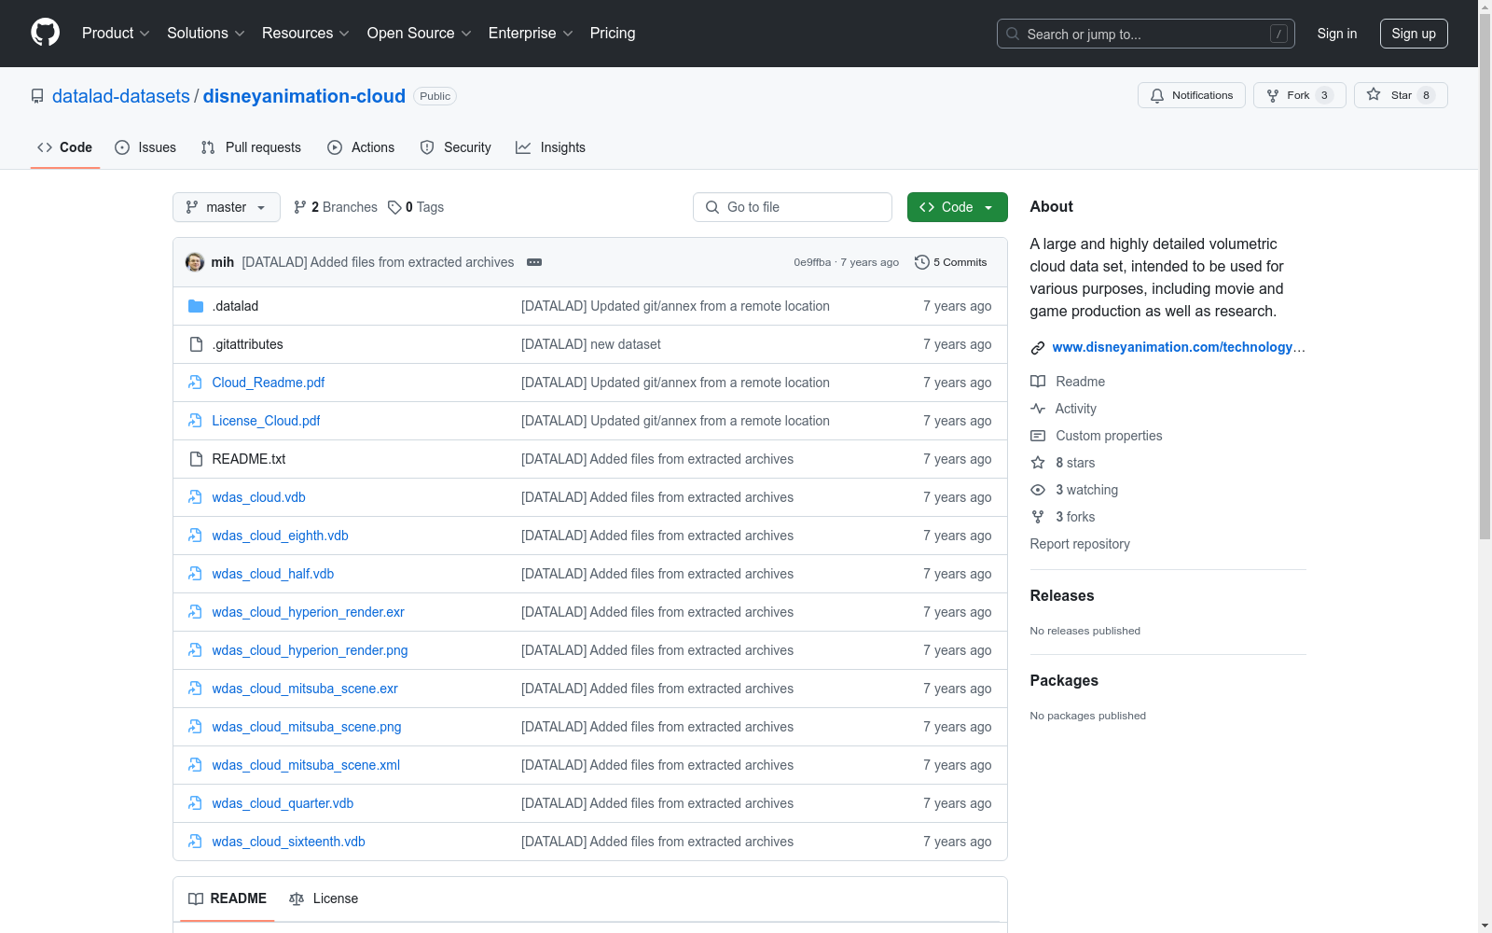Open the master branch dropdown
The height and width of the screenshot is (933, 1492).
(x=227, y=207)
